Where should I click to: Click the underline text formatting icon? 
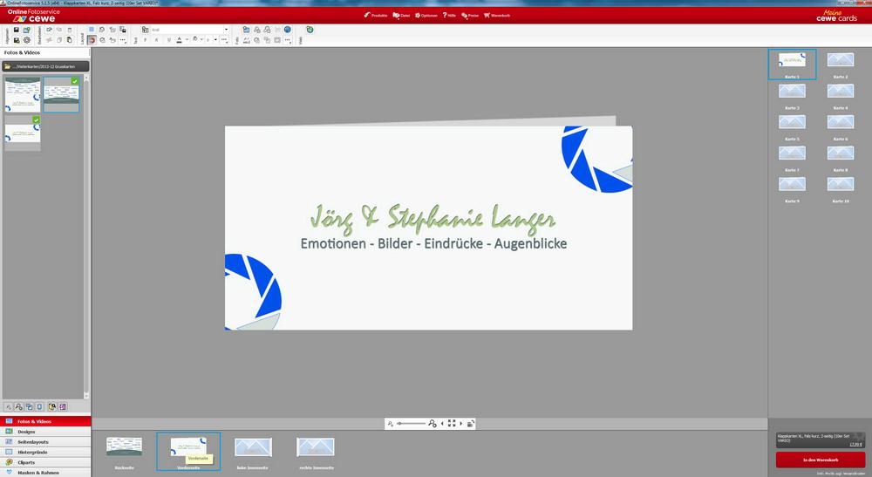tap(168, 40)
